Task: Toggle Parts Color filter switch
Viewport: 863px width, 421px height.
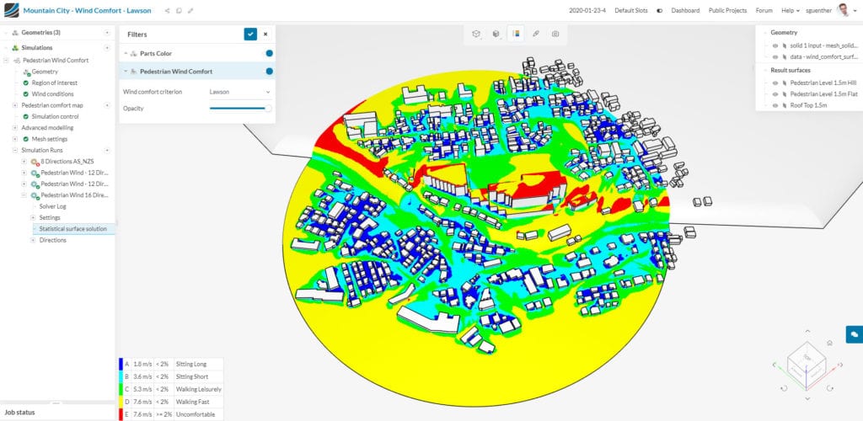Action: (269, 53)
